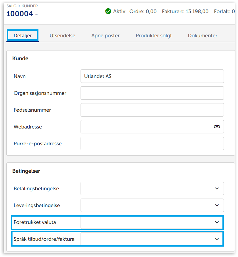
Task: Go to the Åpne poster tab
Action: point(105,35)
